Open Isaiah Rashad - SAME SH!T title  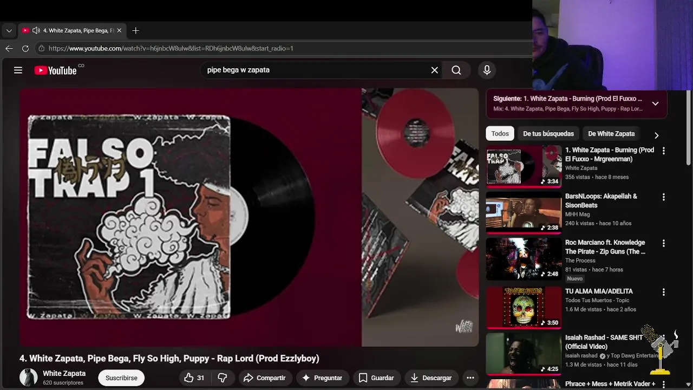coord(604,342)
